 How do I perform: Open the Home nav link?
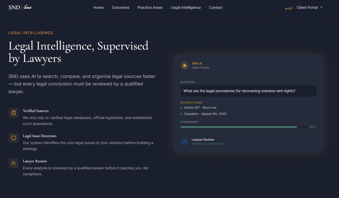99,7
